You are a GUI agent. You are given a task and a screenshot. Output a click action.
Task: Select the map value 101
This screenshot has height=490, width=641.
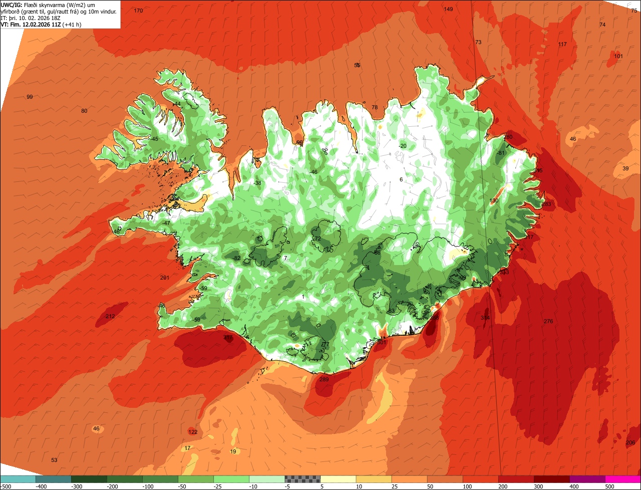619,56
